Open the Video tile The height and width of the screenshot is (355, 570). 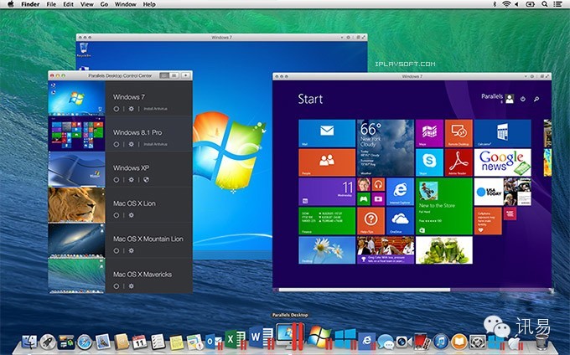click(x=378, y=199)
